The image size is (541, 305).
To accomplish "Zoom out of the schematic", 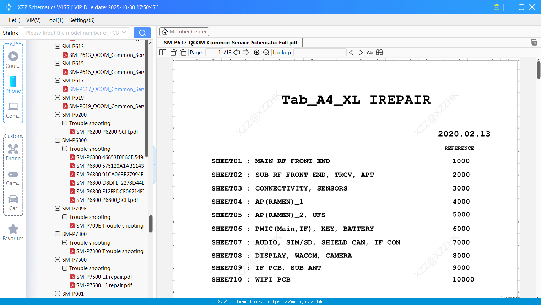I will coord(266,53).
